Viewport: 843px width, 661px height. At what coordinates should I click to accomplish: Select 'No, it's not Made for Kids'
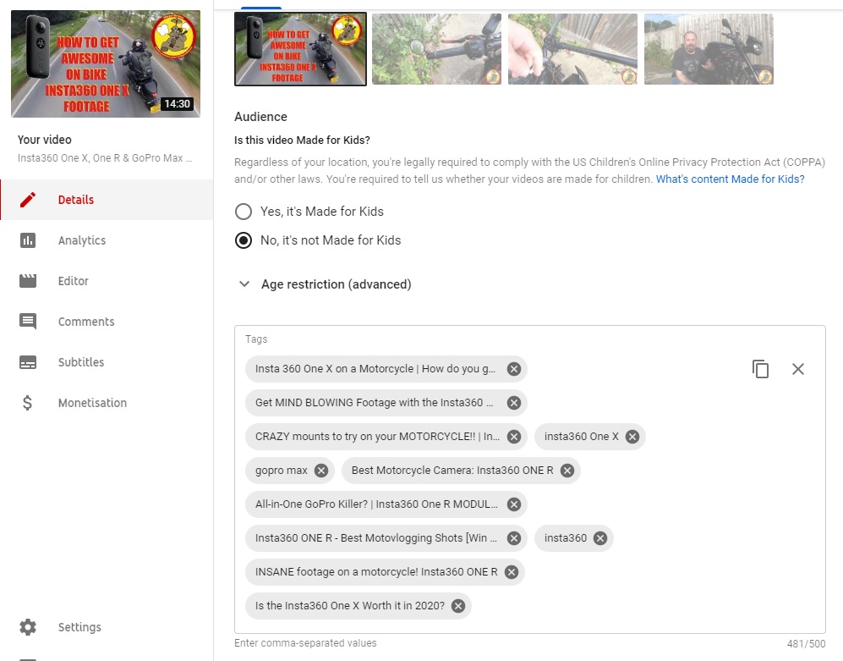(244, 240)
